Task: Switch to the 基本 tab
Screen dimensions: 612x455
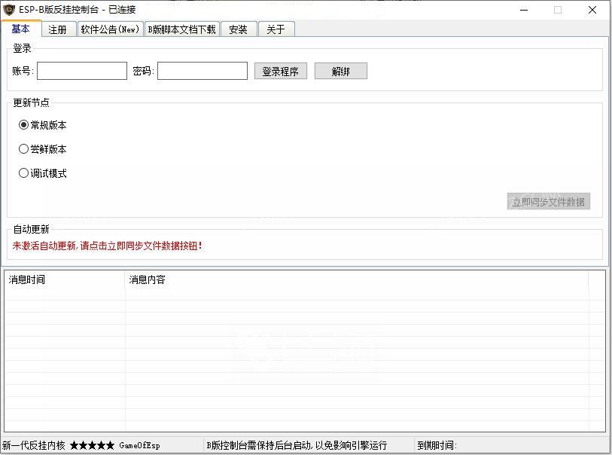Action: pos(20,29)
